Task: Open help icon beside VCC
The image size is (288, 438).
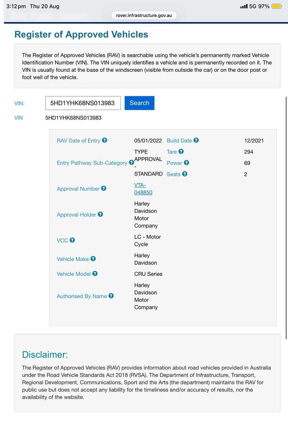Action: pyautogui.click(x=72, y=240)
